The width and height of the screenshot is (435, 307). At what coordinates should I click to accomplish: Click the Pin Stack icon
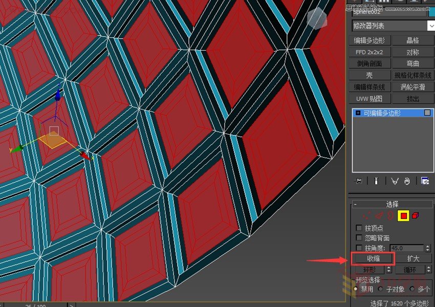click(x=358, y=181)
